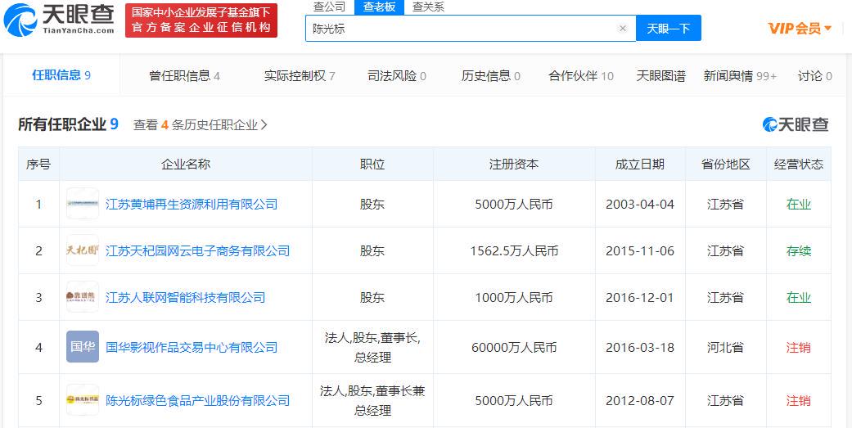Expand 查看4条历史任职企业 arrow link

(201, 125)
